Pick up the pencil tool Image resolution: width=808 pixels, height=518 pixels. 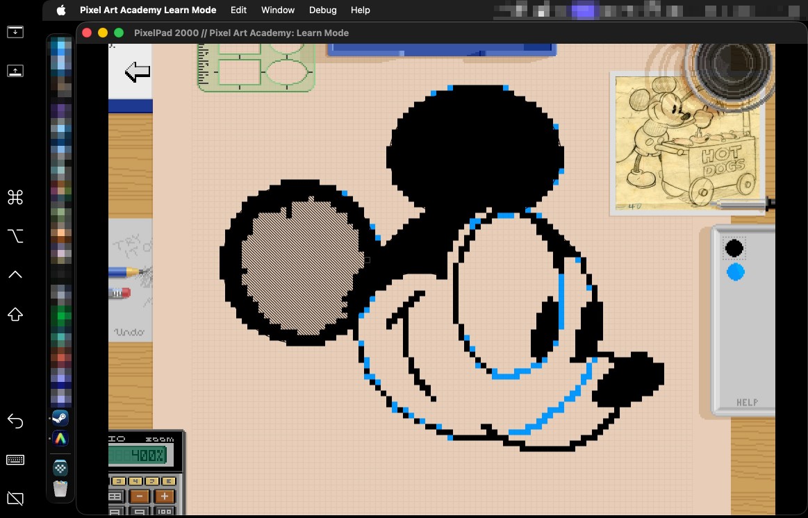tap(126, 271)
